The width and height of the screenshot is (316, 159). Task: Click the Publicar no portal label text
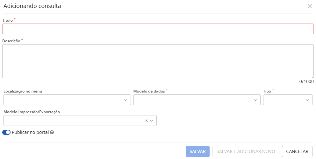(30, 132)
